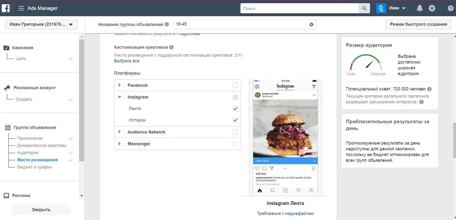This screenshot has height=220, width=456.
Task: Click the info icon next to Кастомизация креативов
Action: pyautogui.click(x=171, y=47)
